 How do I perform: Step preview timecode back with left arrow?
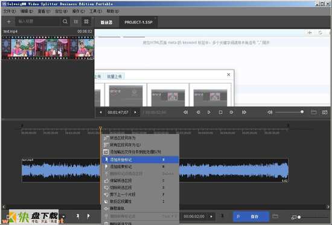[101, 112]
